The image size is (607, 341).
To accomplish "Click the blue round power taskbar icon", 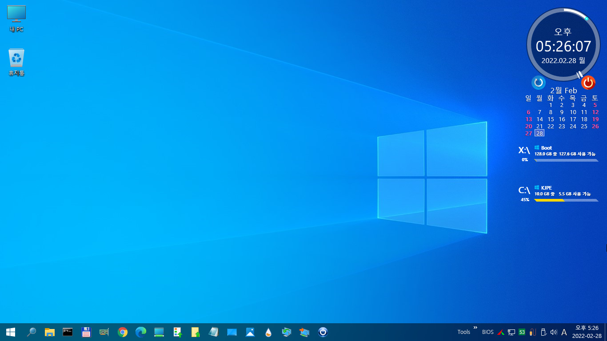I will coord(323,332).
